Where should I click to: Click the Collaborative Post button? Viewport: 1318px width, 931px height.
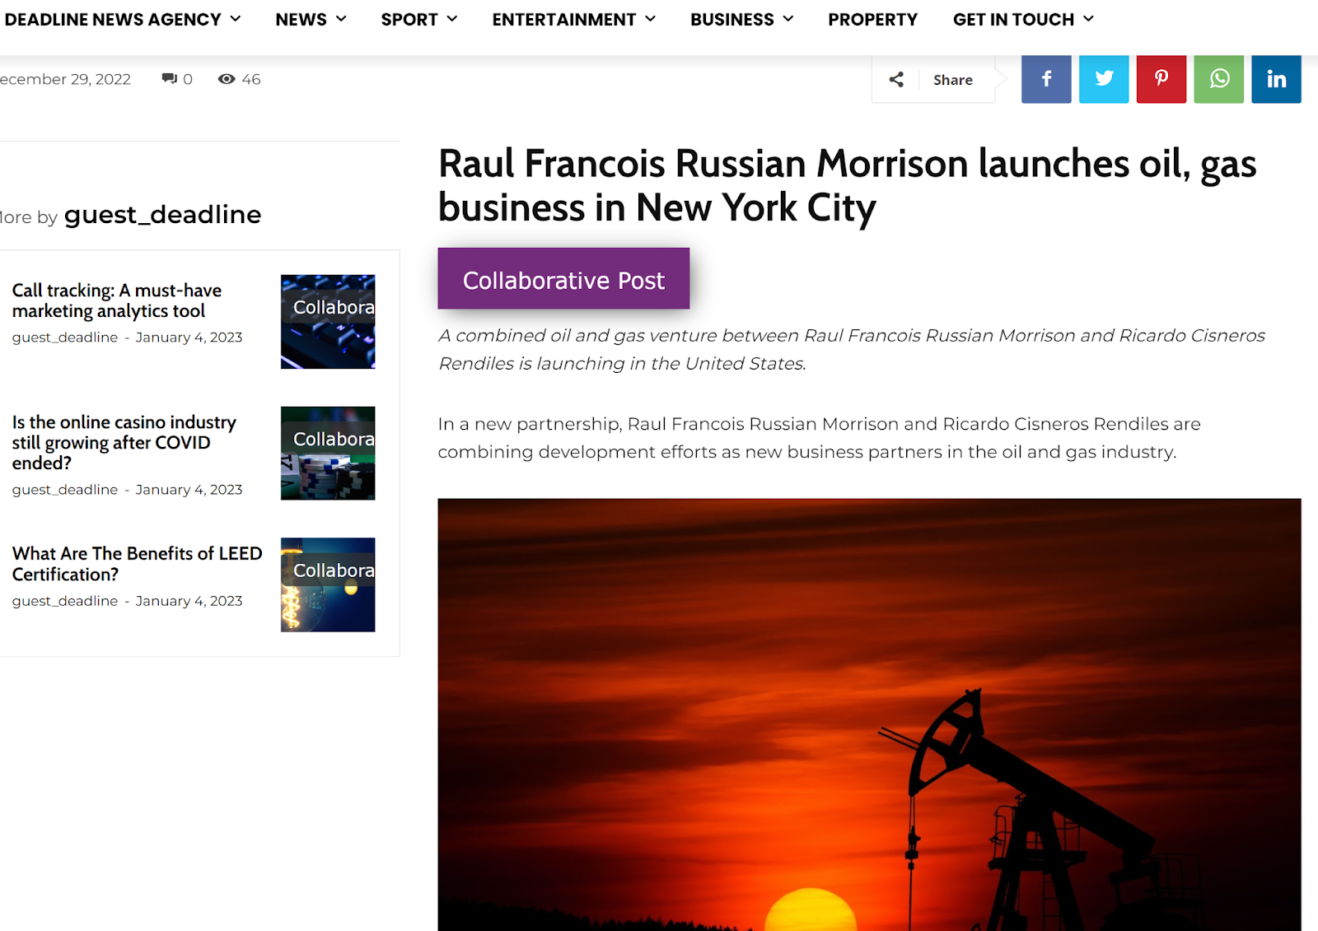563,278
